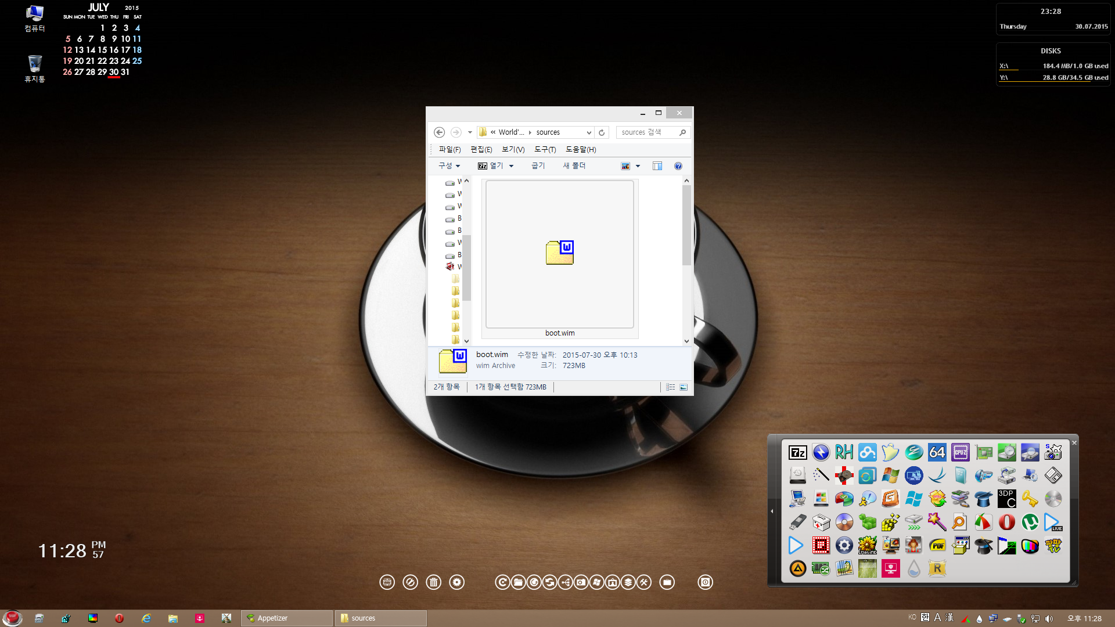Refresh the sources folder view
This screenshot has height=627, width=1115.
(602, 132)
